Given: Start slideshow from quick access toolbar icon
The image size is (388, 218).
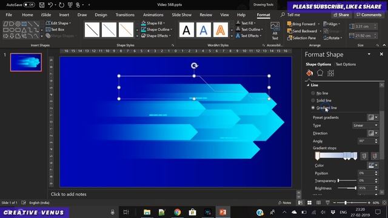Looking at the screenshot, I should [x=70, y=5].
